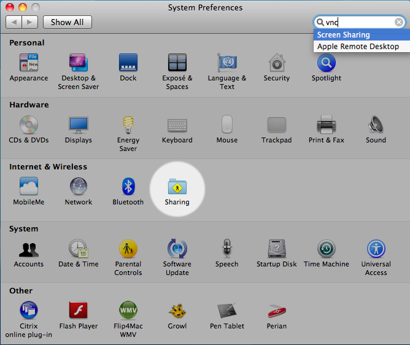Screen dimensions: 410x345
Task: Clear the search field text
Action: click(x=399, y=22)
